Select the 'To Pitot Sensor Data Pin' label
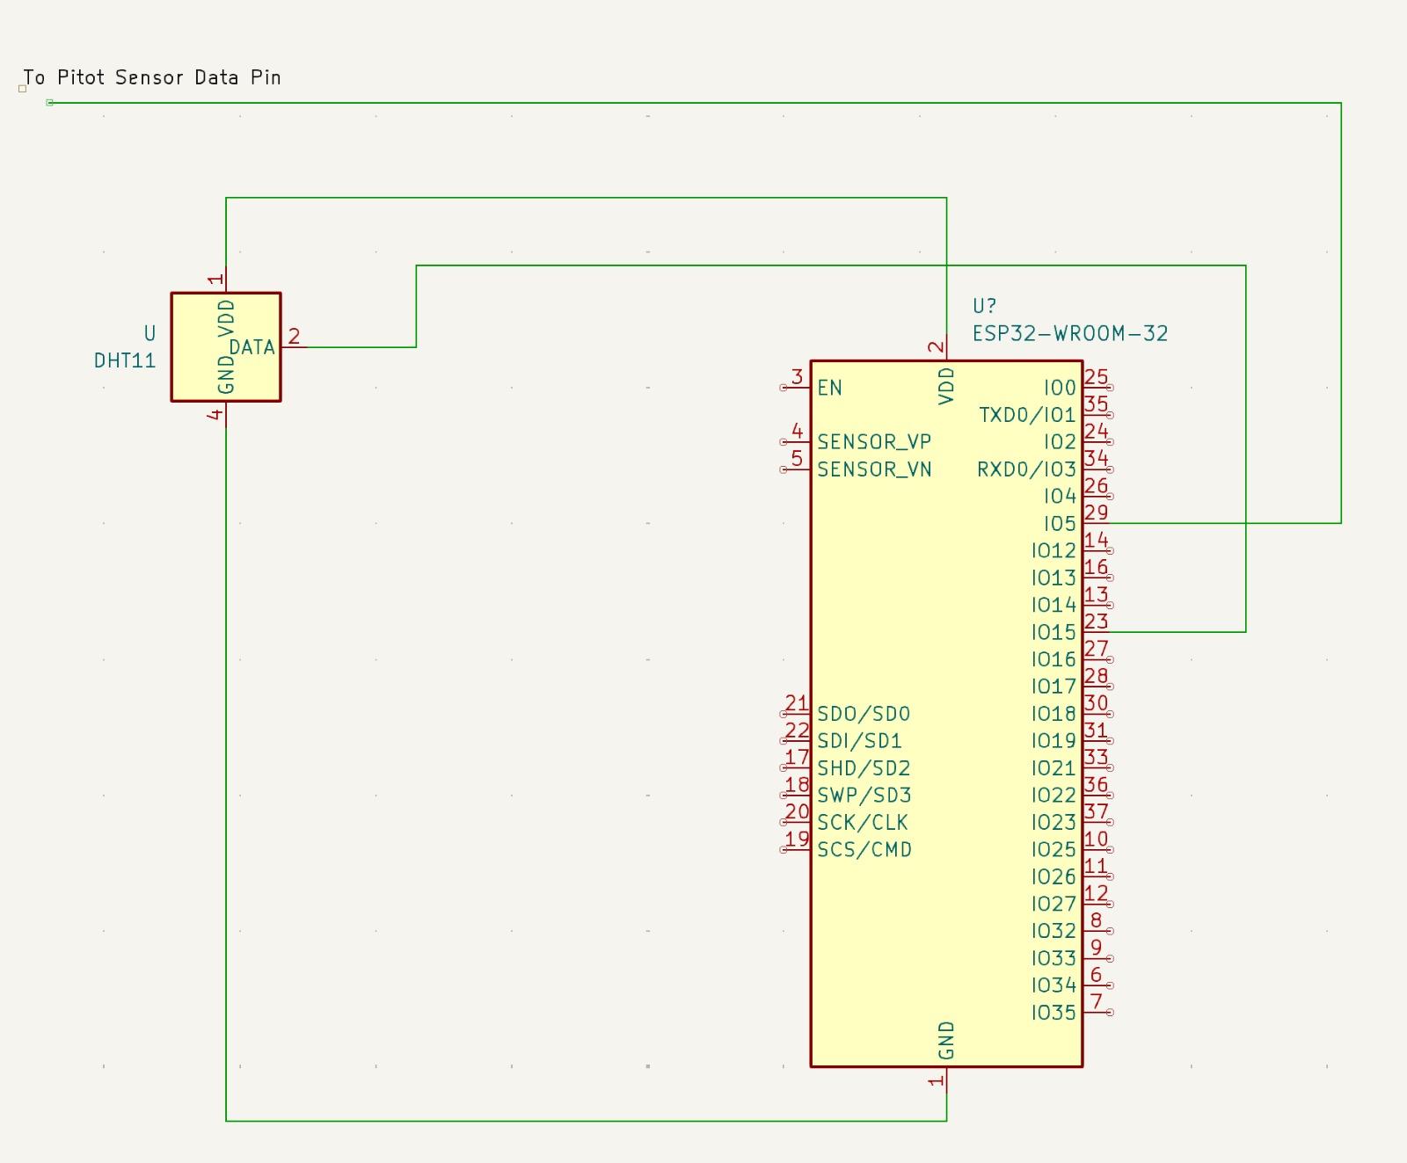 pyautogui.click(x=152, y=77)
